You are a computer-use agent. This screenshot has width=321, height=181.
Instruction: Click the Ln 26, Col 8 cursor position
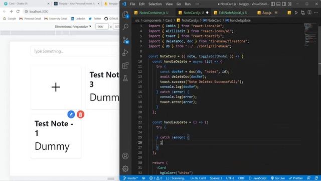198,178
